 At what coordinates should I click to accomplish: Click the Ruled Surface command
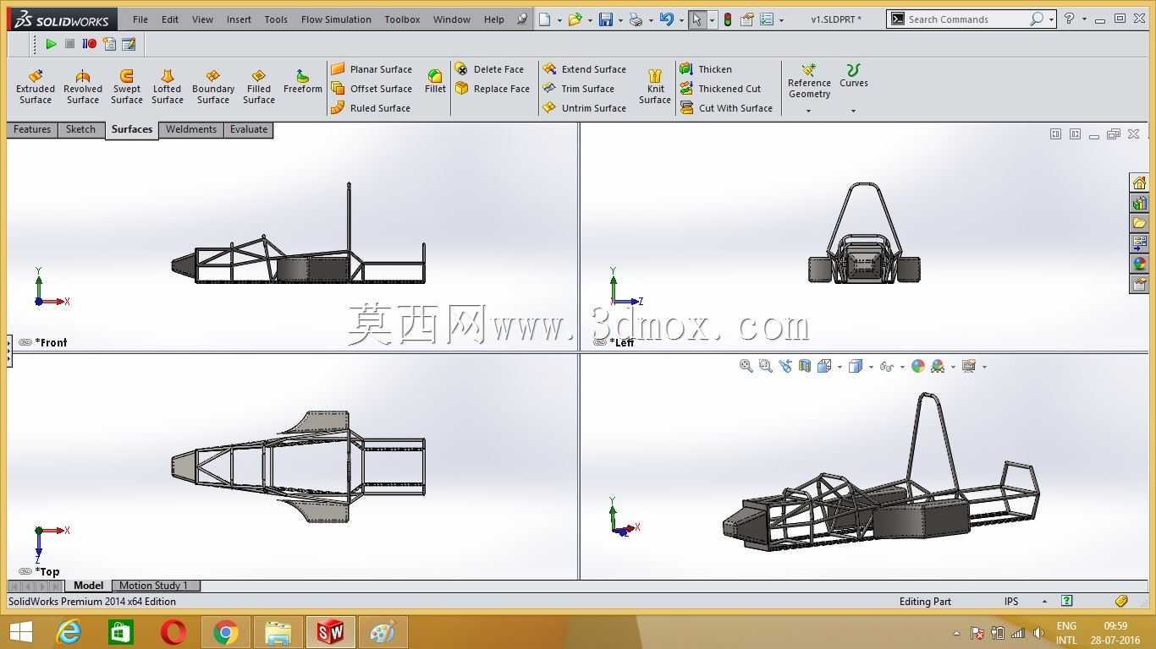[371, 108]
